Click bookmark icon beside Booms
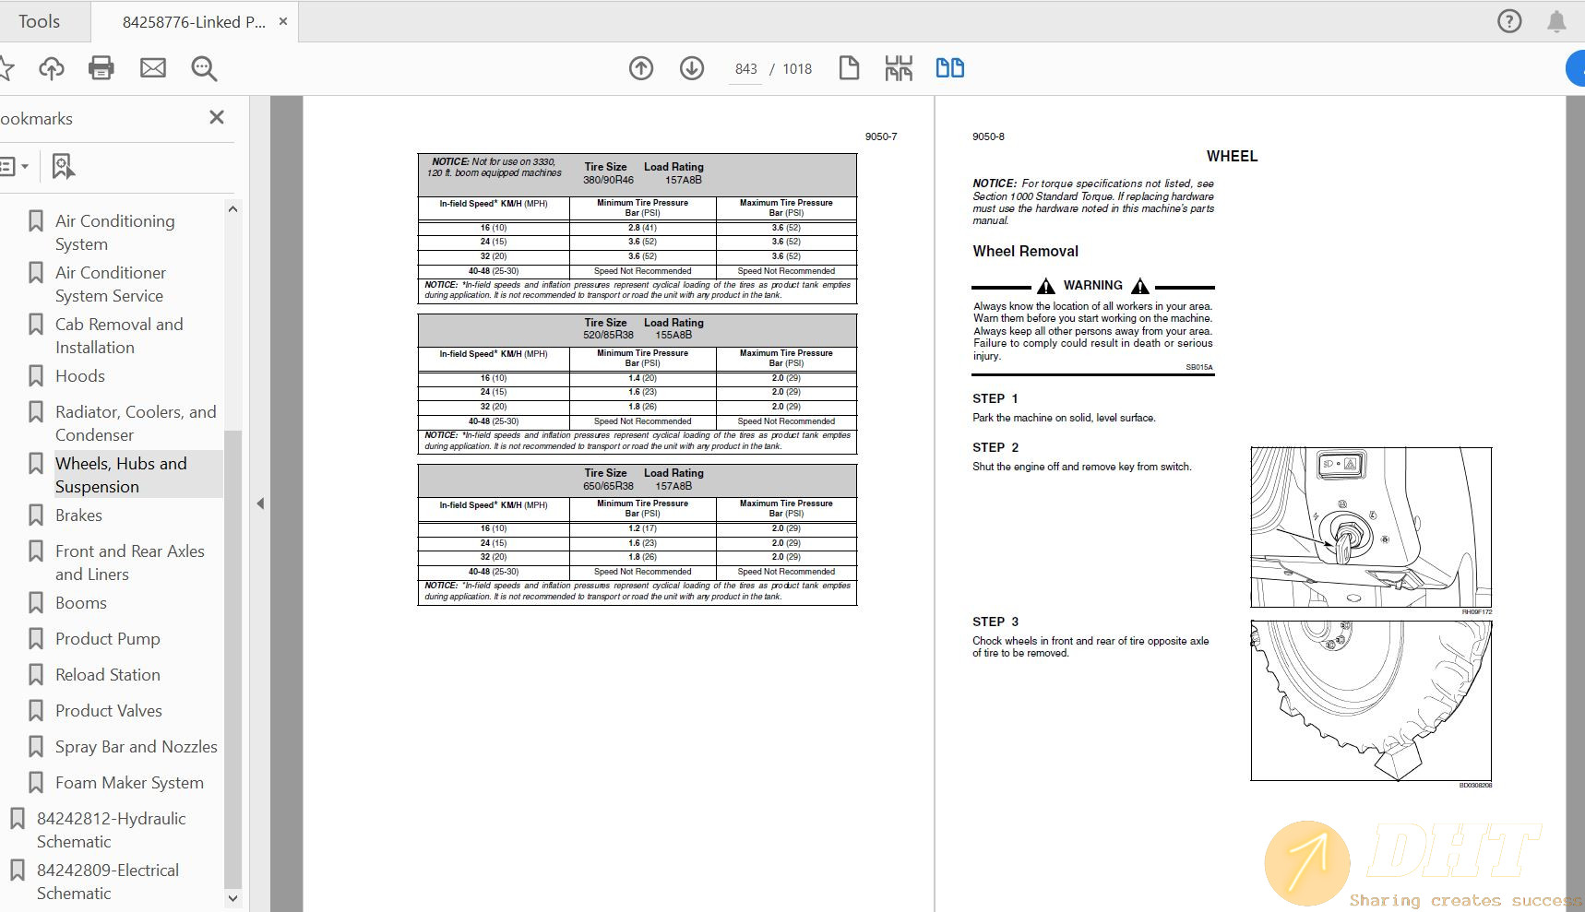The width and height of the screenshot is (1585, 912). (36, 602)
